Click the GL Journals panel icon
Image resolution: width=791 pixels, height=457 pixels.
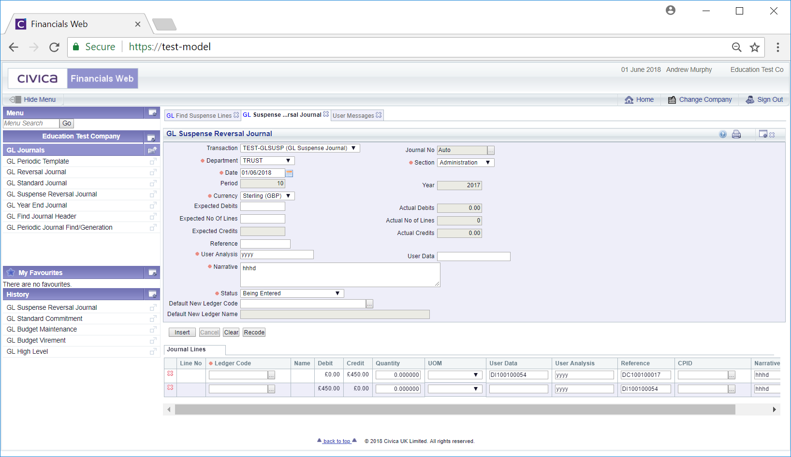[x=152, y=150]
